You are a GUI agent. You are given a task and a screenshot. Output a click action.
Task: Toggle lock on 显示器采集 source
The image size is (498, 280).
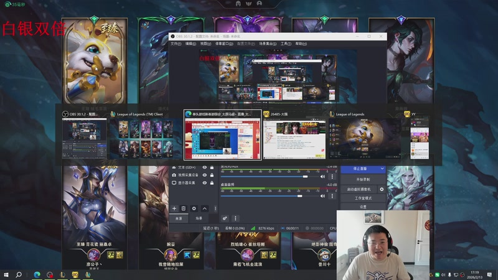pos(212,183)
